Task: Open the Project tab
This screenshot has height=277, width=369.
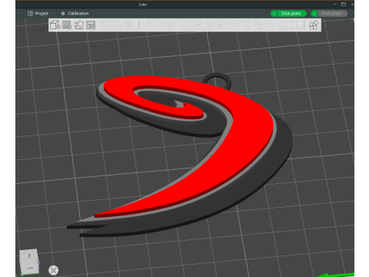Action: click(x=38, y=13)
